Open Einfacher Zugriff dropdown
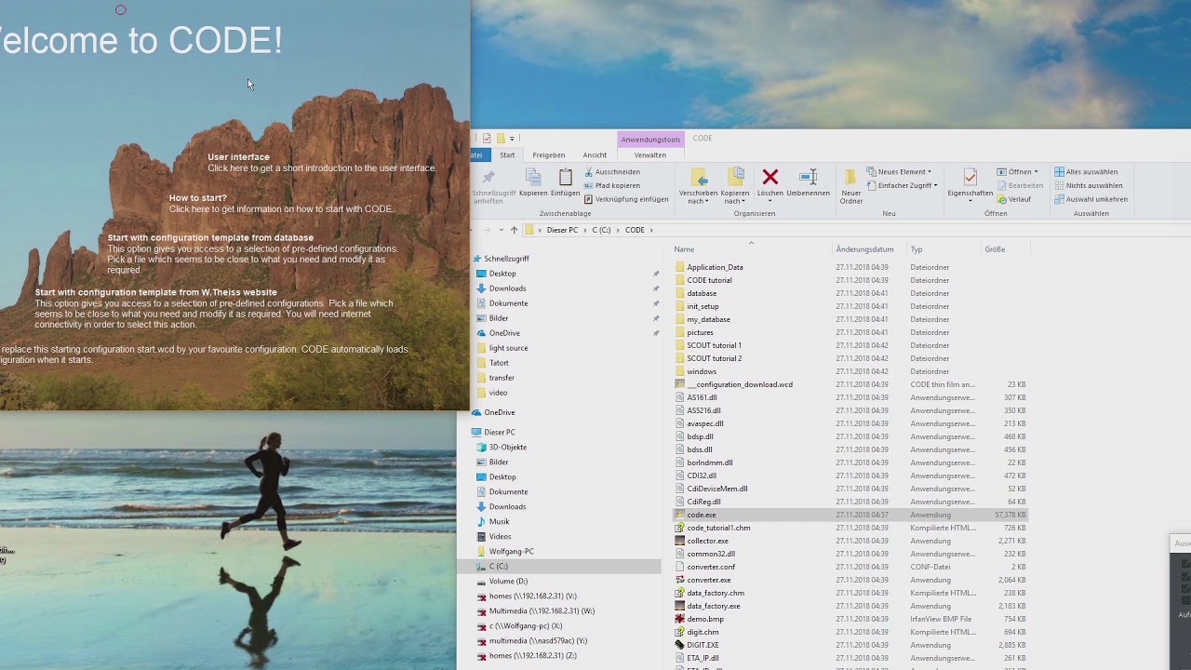 (901, 185)
